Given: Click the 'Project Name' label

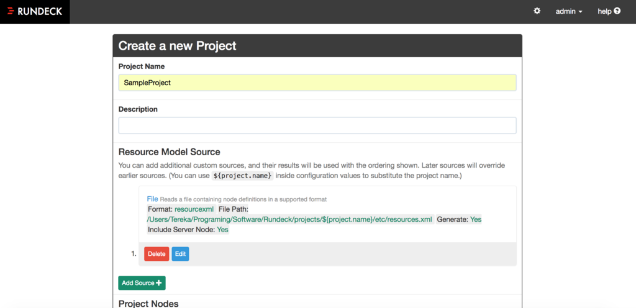Looking at the screenshot, I should coord(142,66).
